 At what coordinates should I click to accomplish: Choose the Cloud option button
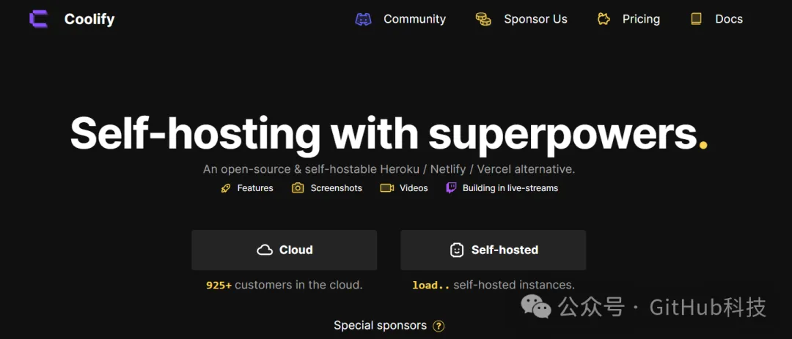click(285, 250)
